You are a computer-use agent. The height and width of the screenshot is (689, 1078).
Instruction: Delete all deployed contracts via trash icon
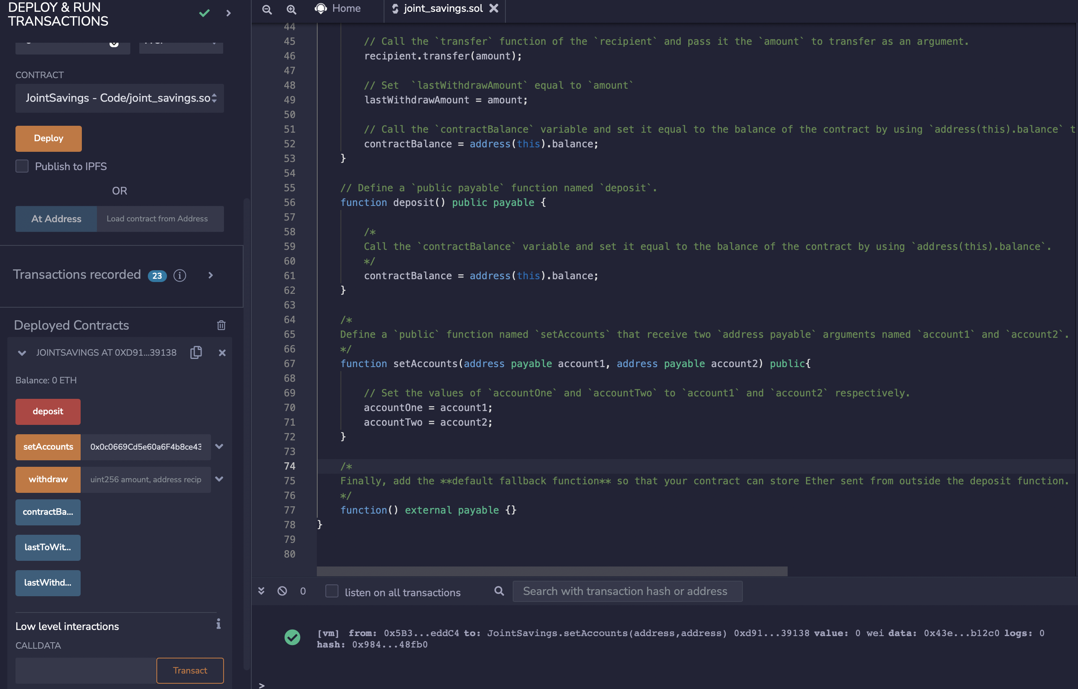pyautogui.click(x=222, y=325)
